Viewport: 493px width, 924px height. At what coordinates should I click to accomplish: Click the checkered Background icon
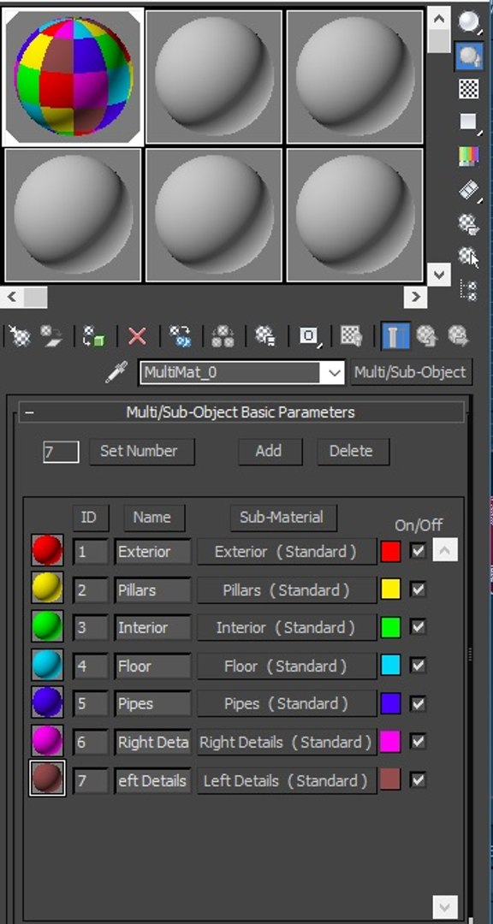pos(469,89)
